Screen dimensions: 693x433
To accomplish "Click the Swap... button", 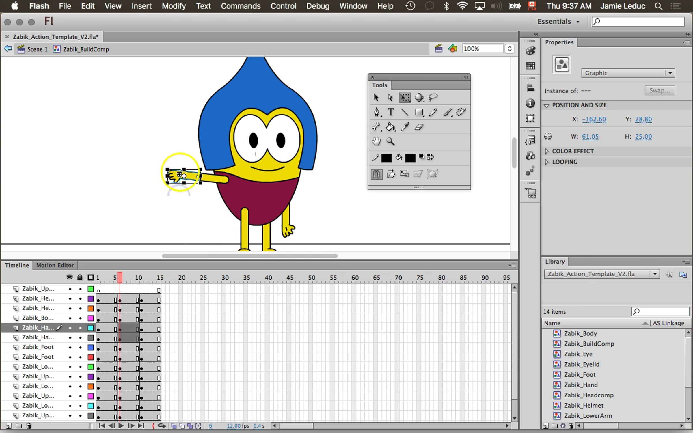I will tap(660, 91).
